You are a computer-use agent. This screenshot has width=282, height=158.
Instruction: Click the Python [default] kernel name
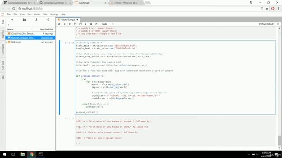pos(266,24)
